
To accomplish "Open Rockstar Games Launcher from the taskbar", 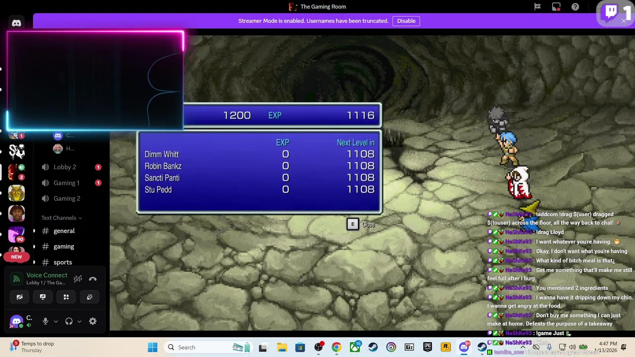I will [x=445, y=347].
